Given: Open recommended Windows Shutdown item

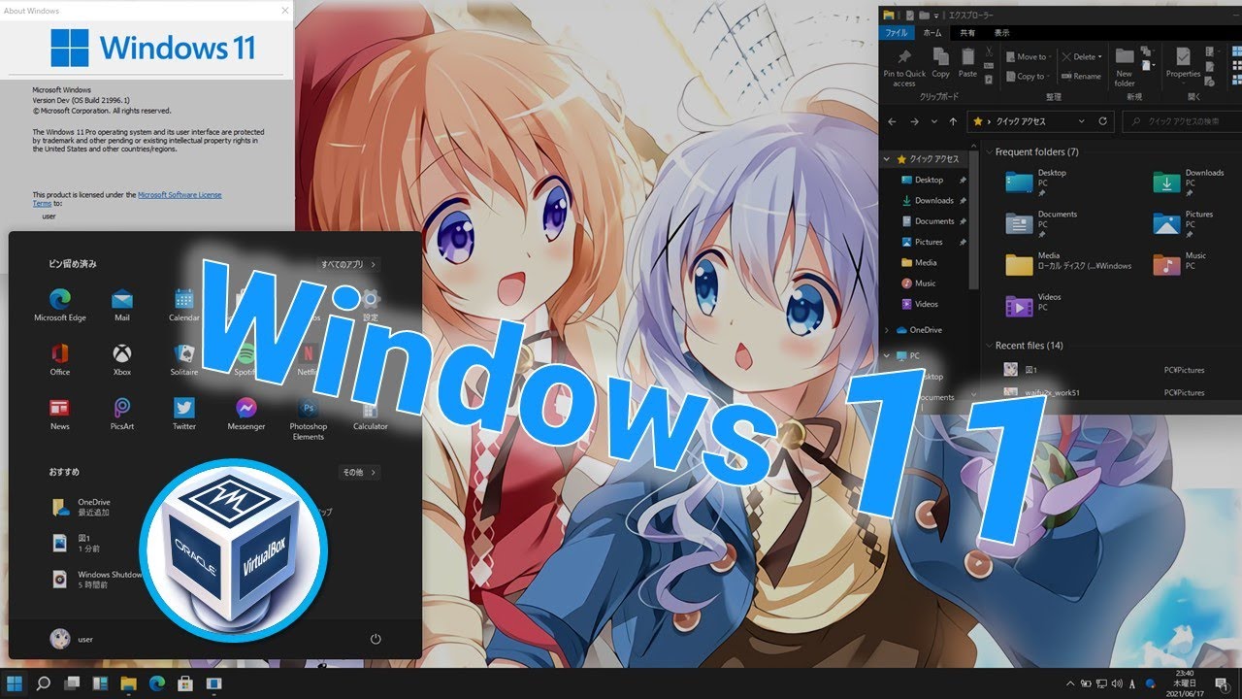Looking at the screenshot, I should point(97,580).
